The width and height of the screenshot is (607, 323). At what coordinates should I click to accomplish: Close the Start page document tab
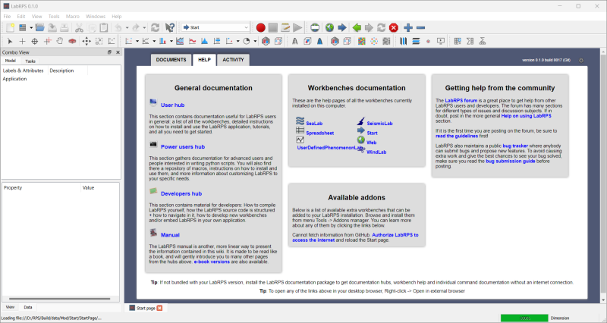(159, 308)
